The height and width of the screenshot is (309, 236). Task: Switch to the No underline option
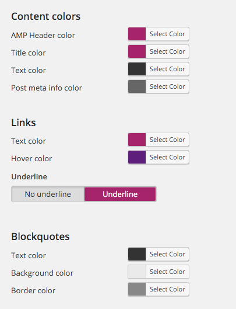click(x=48, y=194)
